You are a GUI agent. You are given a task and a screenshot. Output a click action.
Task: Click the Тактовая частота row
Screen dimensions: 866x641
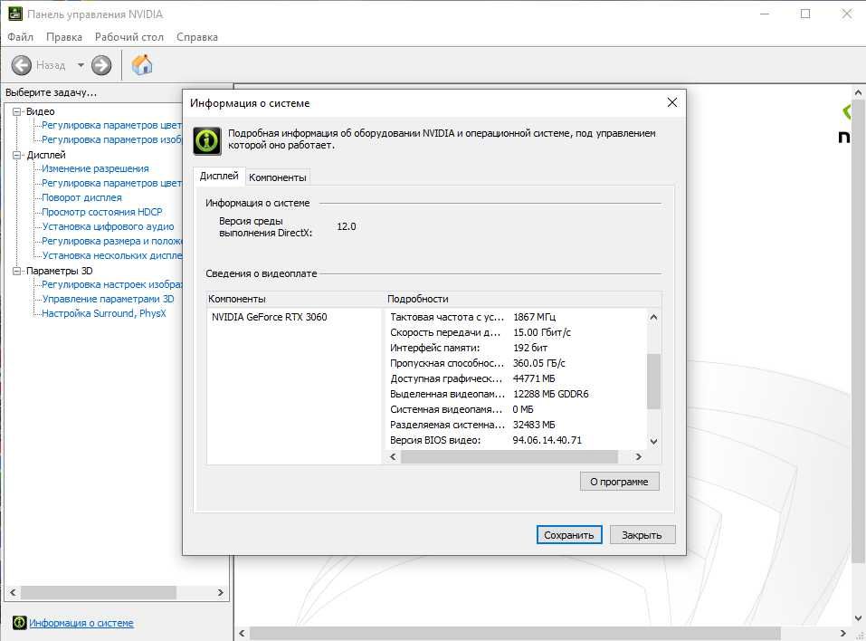[x=517, y=317]
